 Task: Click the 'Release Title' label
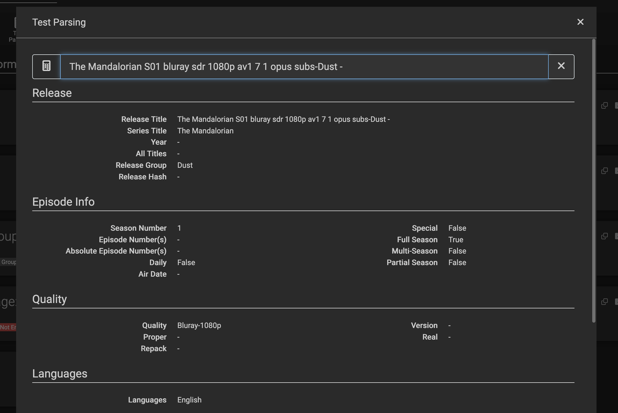tap(144, 119)
